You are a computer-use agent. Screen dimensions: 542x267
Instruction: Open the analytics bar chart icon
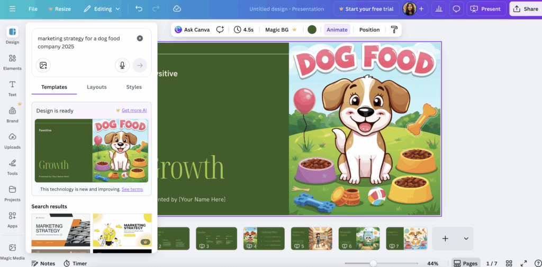[x=438, y=9]
